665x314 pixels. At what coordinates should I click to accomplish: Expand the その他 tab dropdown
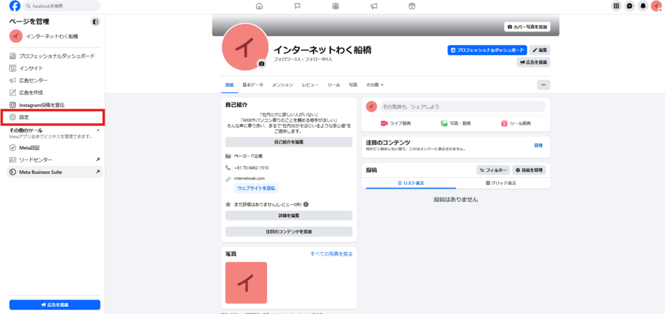click(x=375, y=85)
